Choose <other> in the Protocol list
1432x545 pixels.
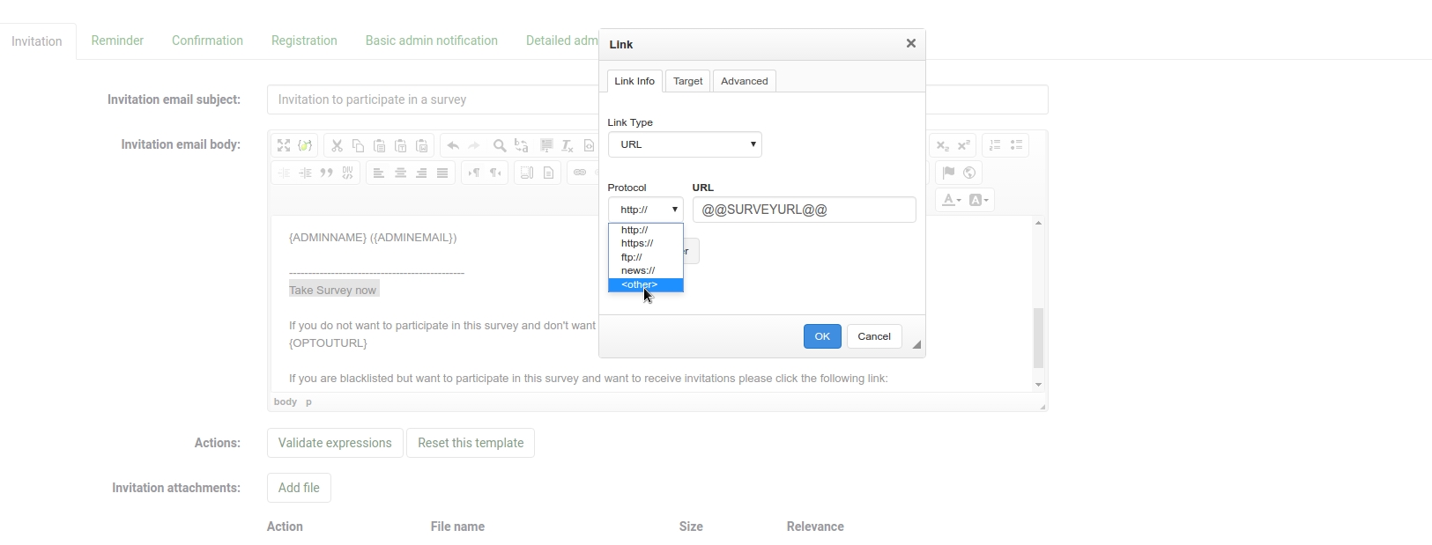click(x=645, y=285)
